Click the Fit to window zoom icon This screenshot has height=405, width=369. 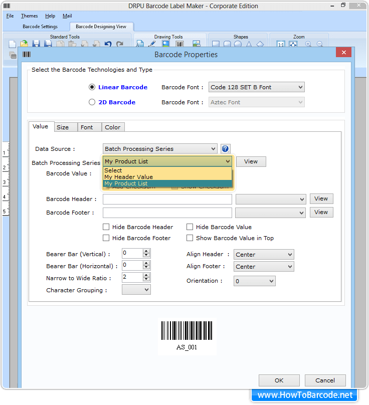click(x=293, y=44)
